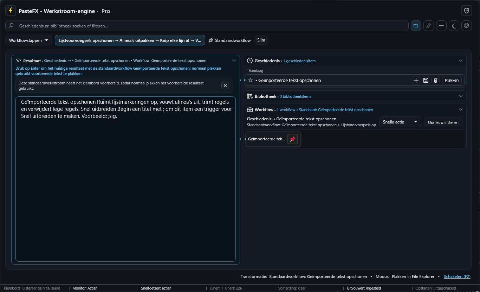
Task: Click the red pushpin on the workflow card
Action: click(x=293, y=139)
